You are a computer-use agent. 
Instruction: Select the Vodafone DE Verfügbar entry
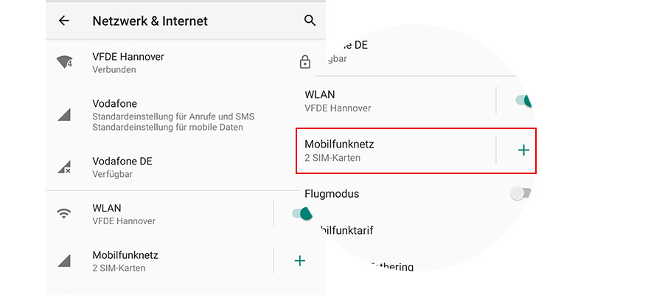tap(122, 167)
